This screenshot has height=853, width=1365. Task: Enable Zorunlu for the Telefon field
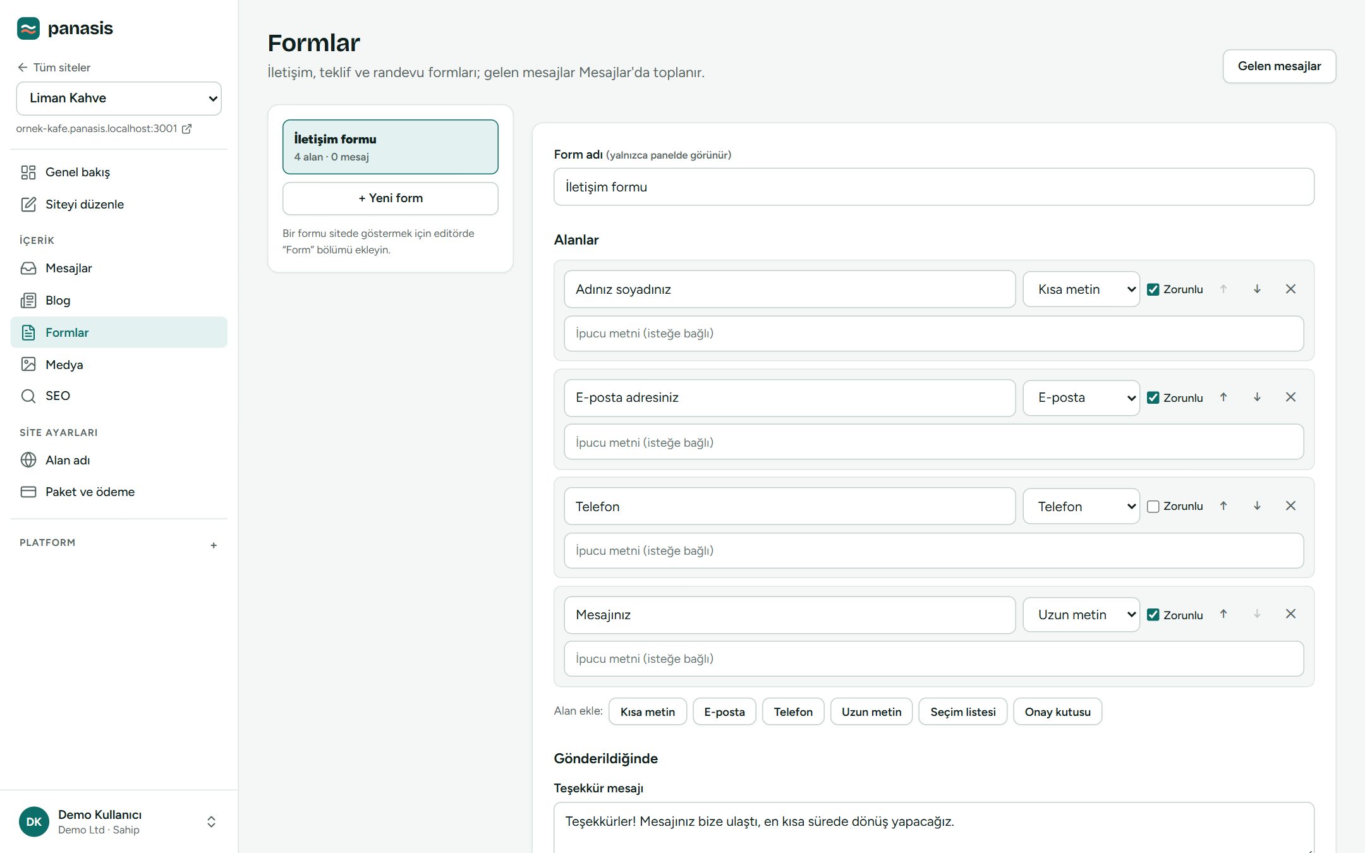[1153, 507]
